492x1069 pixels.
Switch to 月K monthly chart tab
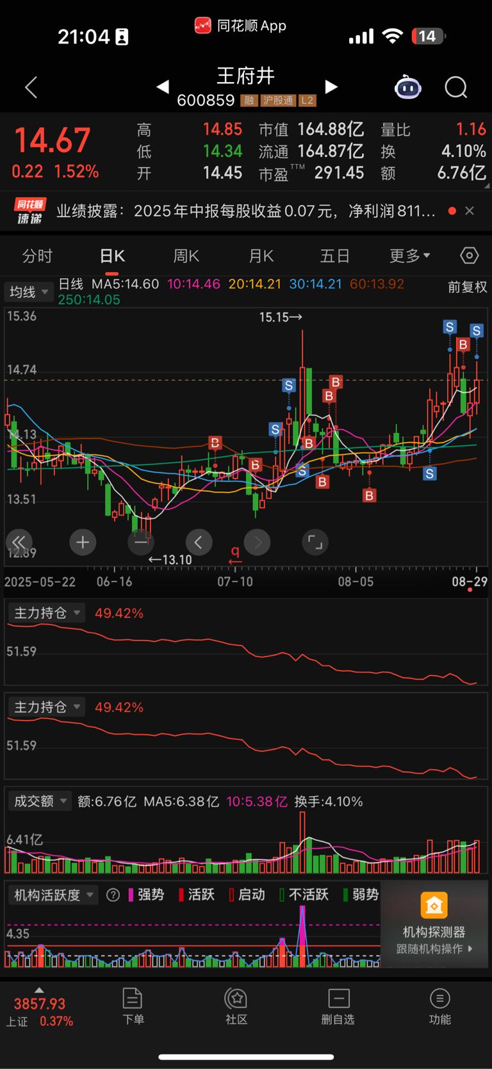(261, 256)
